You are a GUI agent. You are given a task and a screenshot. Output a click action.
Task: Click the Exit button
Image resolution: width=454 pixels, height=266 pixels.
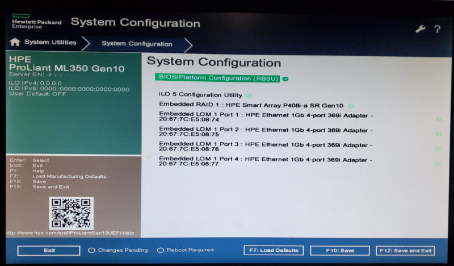pos(49,251)
